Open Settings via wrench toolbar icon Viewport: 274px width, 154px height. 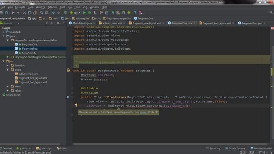tap(101, 12)
